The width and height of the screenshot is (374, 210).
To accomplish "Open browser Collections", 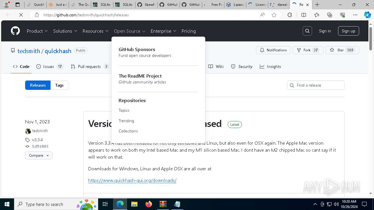I will click(330, 15).
